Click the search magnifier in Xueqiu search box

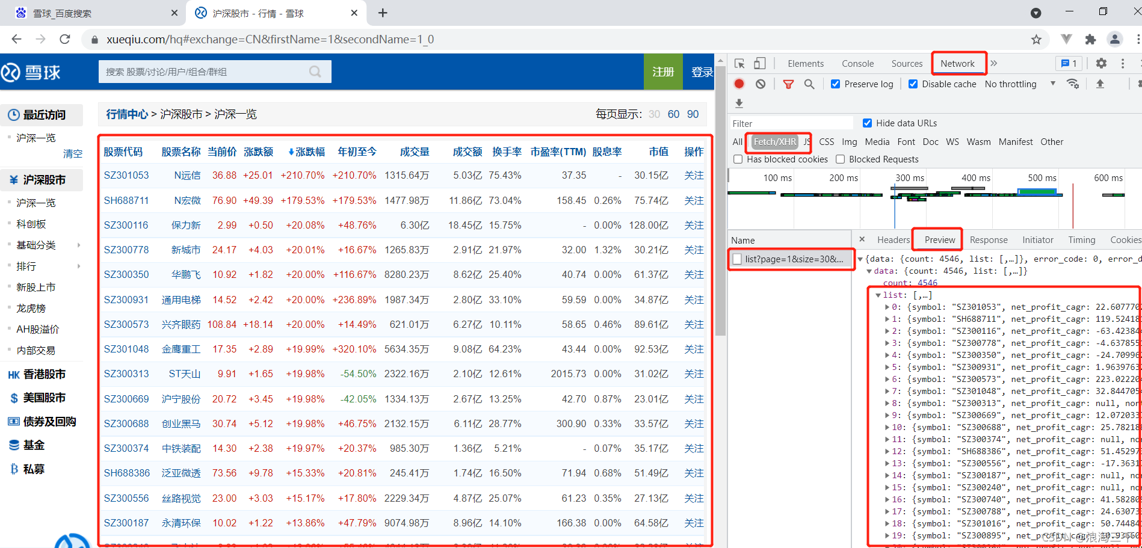tap(315, 72)
